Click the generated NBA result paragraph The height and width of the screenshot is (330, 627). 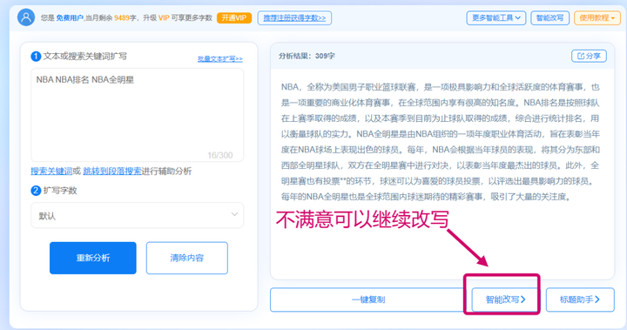click(x=440, y=142)
